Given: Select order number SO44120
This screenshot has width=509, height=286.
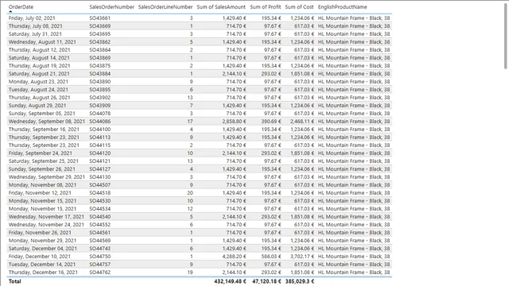Looking at the screenshot, I should click(100, 153).
